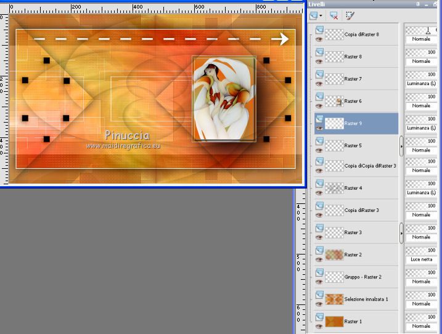Open Normale blend mode of Raster 1
Viewport: 442px width, 334px height.
[x=422, y=326]
